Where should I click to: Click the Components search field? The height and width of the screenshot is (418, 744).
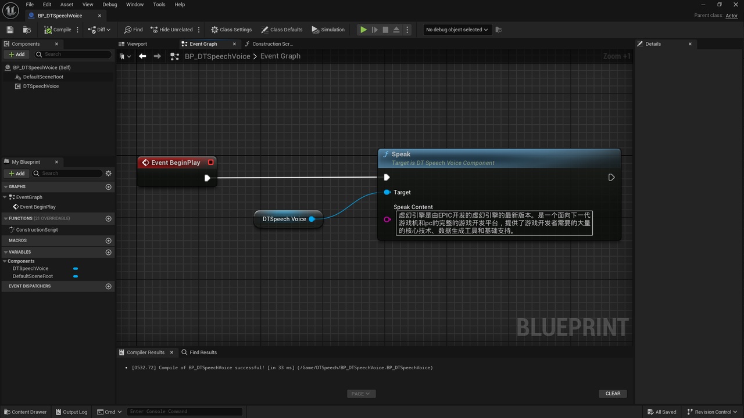click(x=73, y=54)
